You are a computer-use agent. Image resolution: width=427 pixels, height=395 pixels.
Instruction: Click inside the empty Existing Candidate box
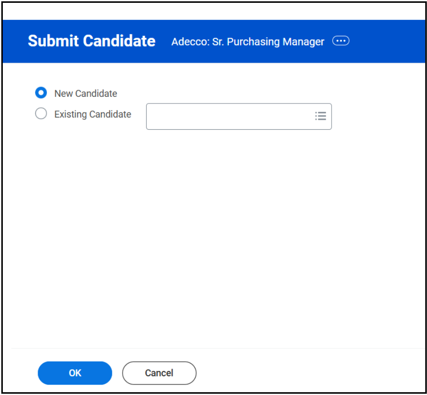[x=230, y=117]
